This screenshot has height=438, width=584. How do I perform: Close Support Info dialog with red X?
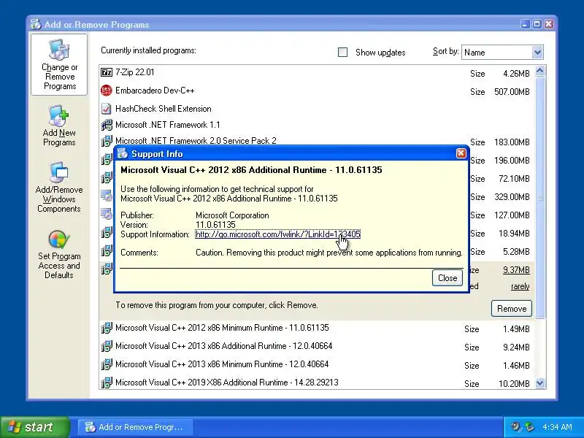coord(461,153)
